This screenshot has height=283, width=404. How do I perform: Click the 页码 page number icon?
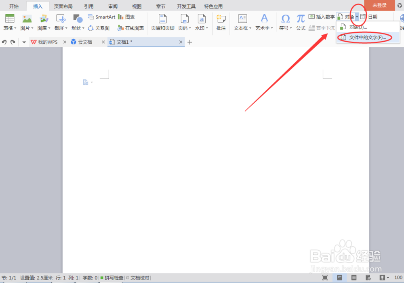pyautogui.click(x=185, y=19)
